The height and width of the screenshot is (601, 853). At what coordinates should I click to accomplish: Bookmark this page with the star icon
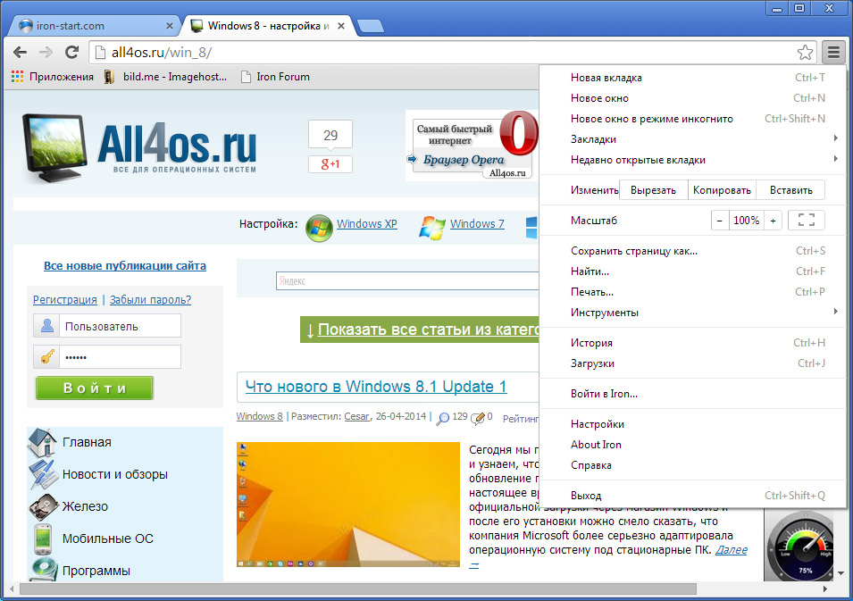point(805,52)
